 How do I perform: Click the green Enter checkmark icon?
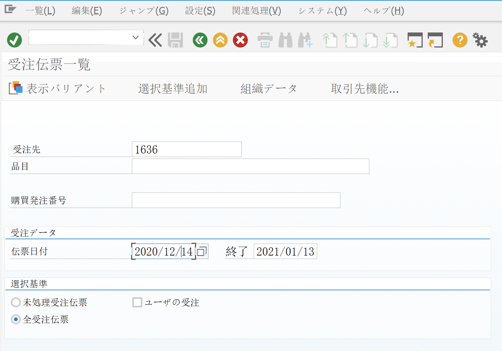coord(14,40)
